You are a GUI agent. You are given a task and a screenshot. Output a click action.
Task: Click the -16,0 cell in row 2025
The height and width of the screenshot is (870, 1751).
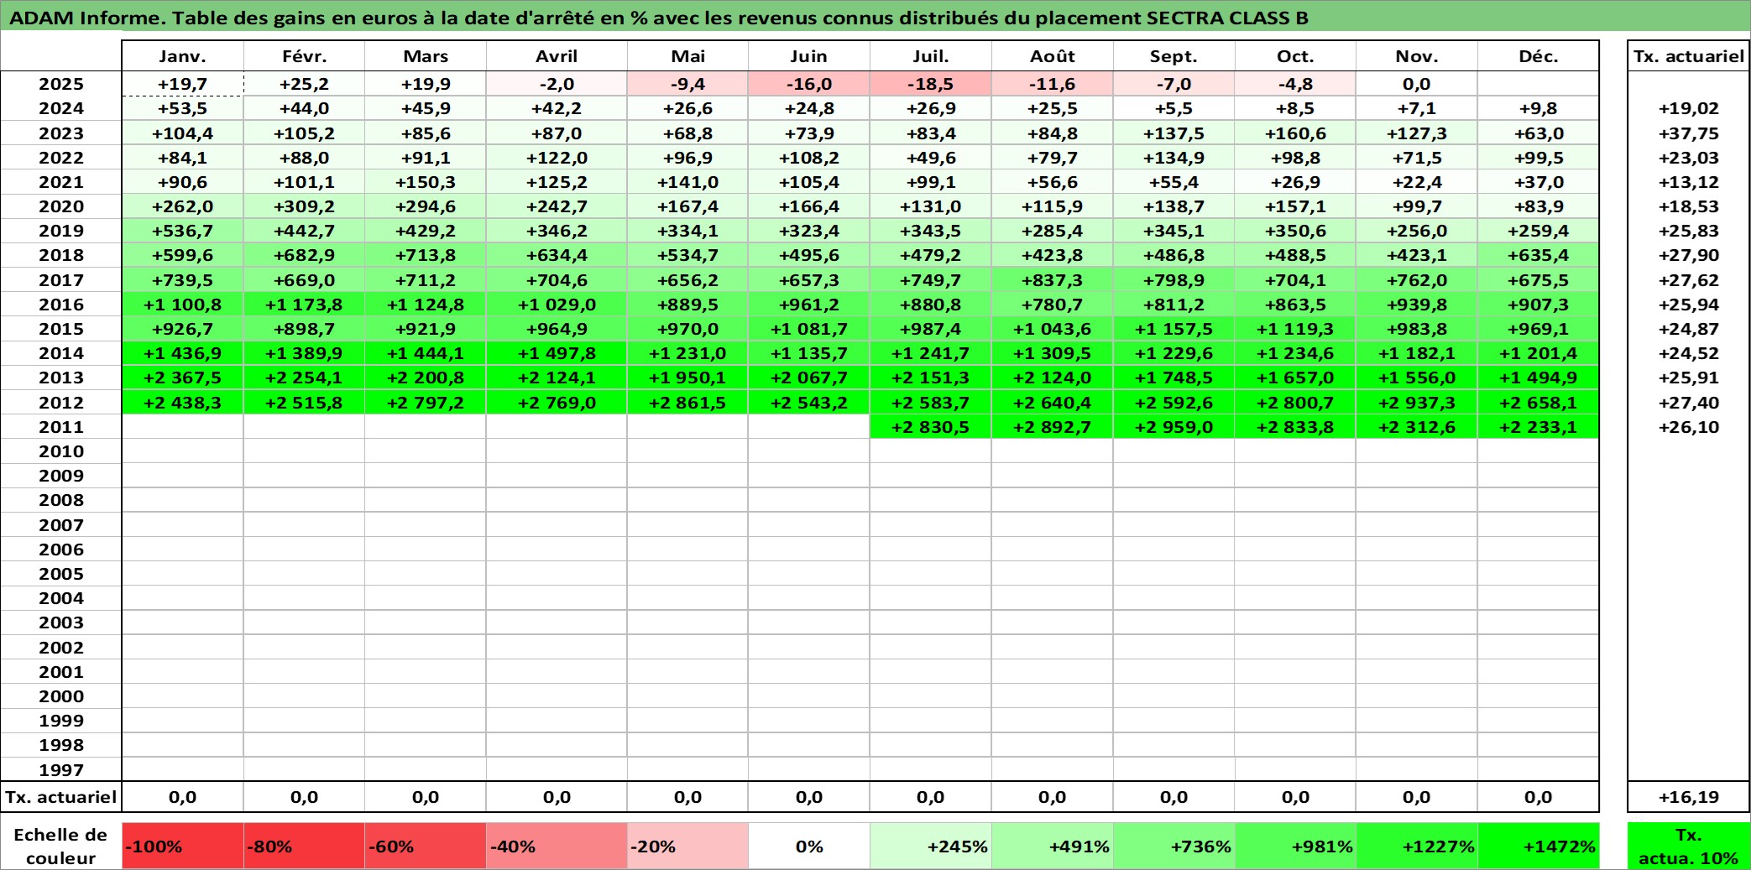[x=808, y=84]
